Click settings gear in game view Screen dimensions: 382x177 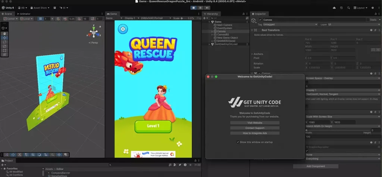point(123,29)
